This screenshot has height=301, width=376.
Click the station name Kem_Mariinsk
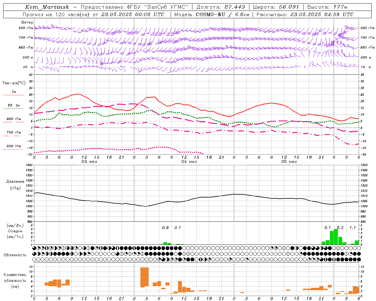47,7
